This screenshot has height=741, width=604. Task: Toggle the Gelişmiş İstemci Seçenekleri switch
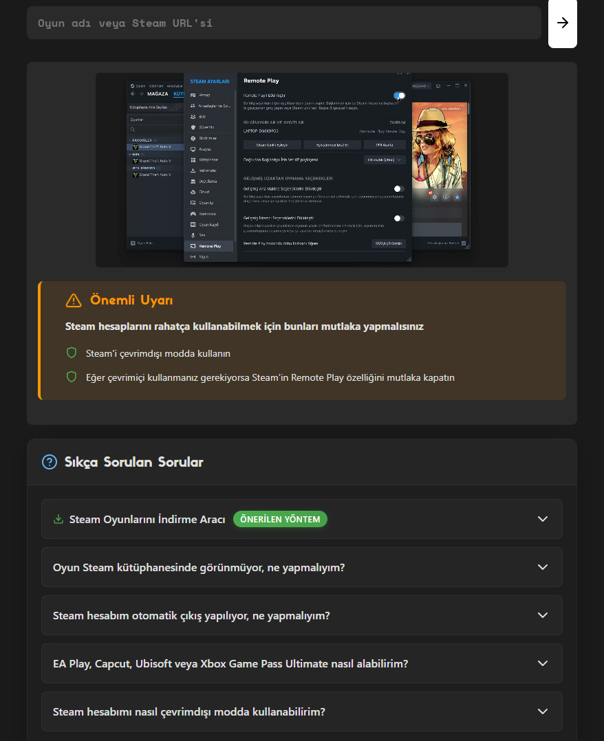tap(398, 218)
